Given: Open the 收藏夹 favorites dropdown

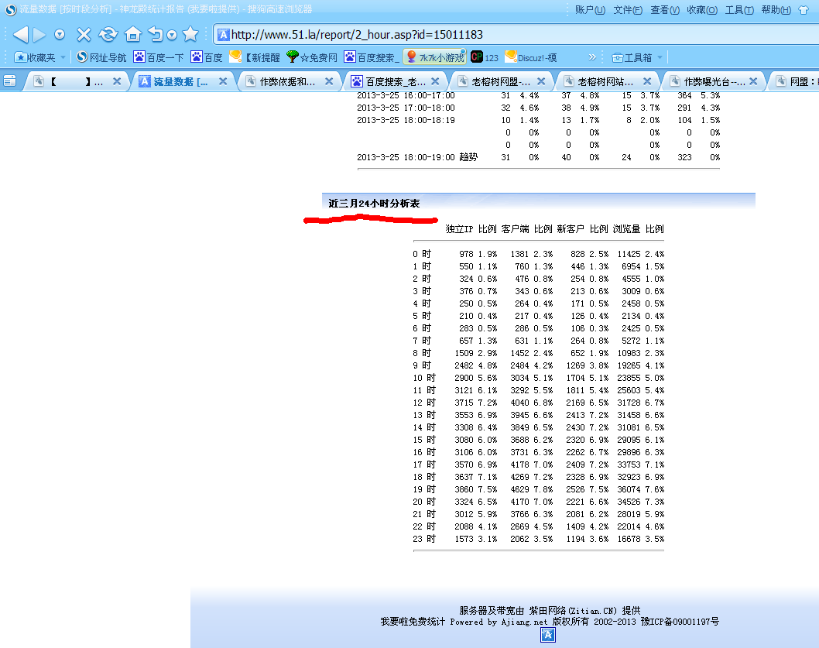Looking at the screenshot, I should coord(40,57).
